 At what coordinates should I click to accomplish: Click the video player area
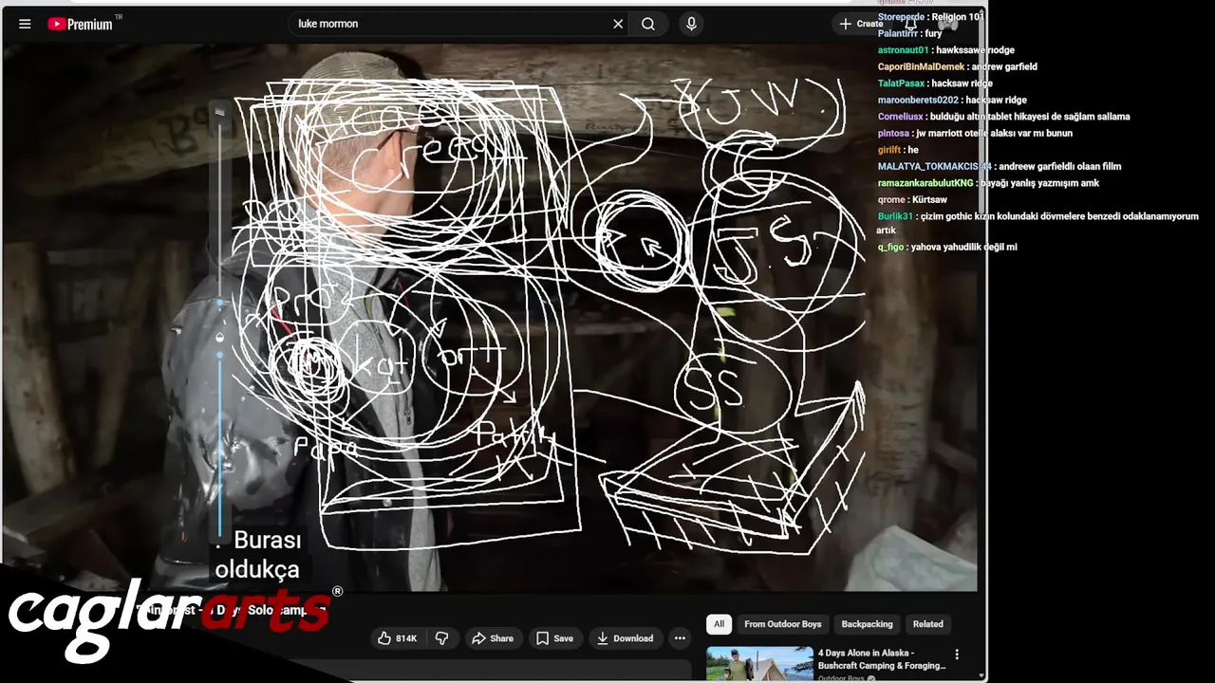click(x=489, y=318)
